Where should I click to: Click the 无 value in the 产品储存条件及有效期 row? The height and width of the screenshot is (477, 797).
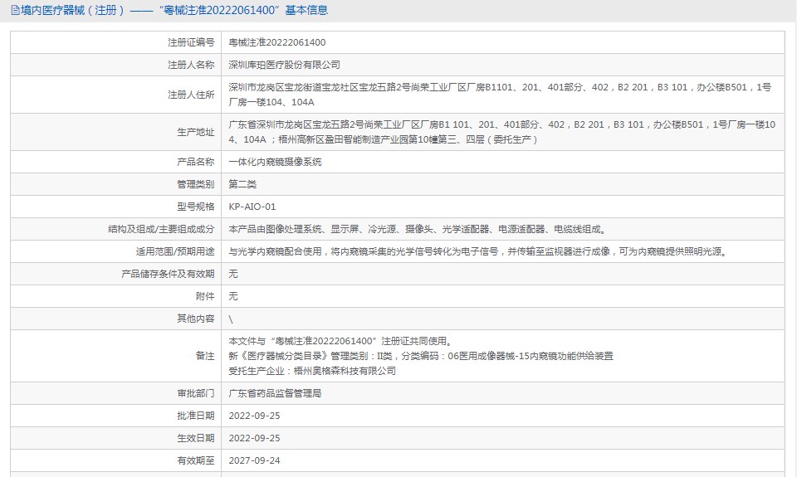click(x=232, y=274)
